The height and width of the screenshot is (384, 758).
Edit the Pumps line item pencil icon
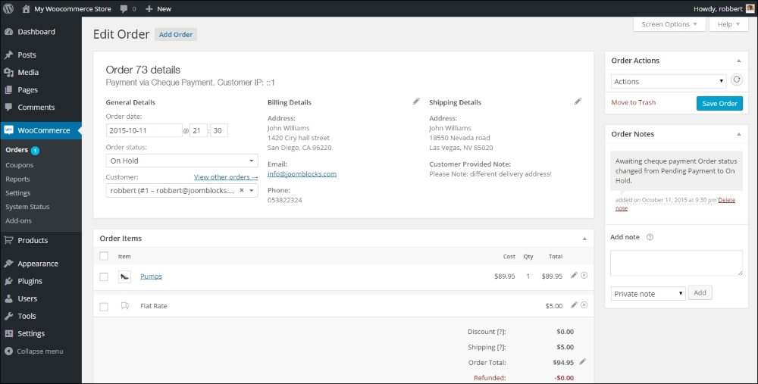[x=574, y=276]
